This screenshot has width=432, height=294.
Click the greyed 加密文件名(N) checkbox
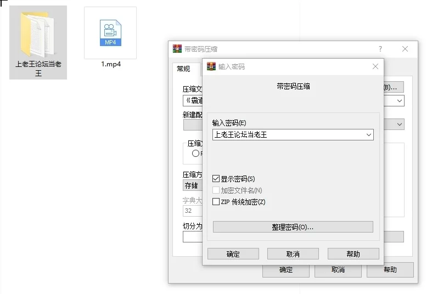[x=216, y=190]
